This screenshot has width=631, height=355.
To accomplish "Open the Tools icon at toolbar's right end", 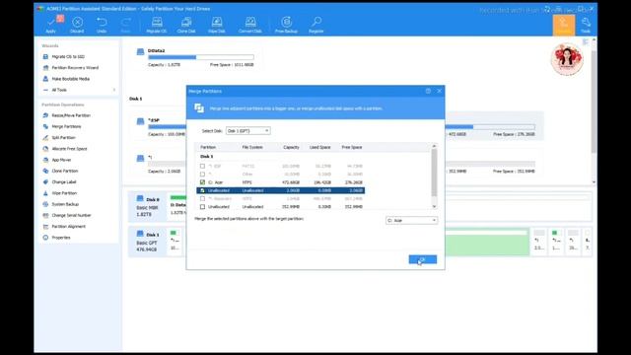I will pos(586,25).
